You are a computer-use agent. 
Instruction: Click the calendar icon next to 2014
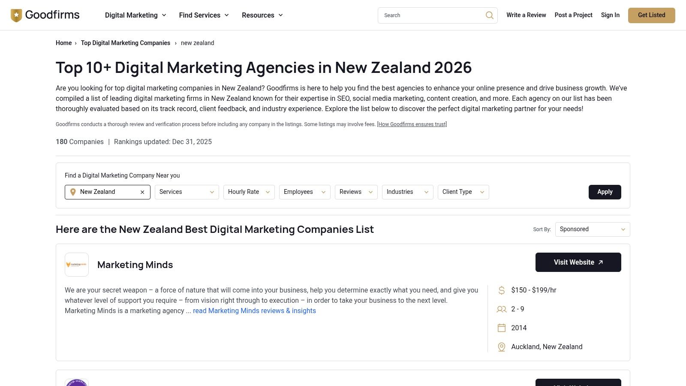click(x=501, y=328)
